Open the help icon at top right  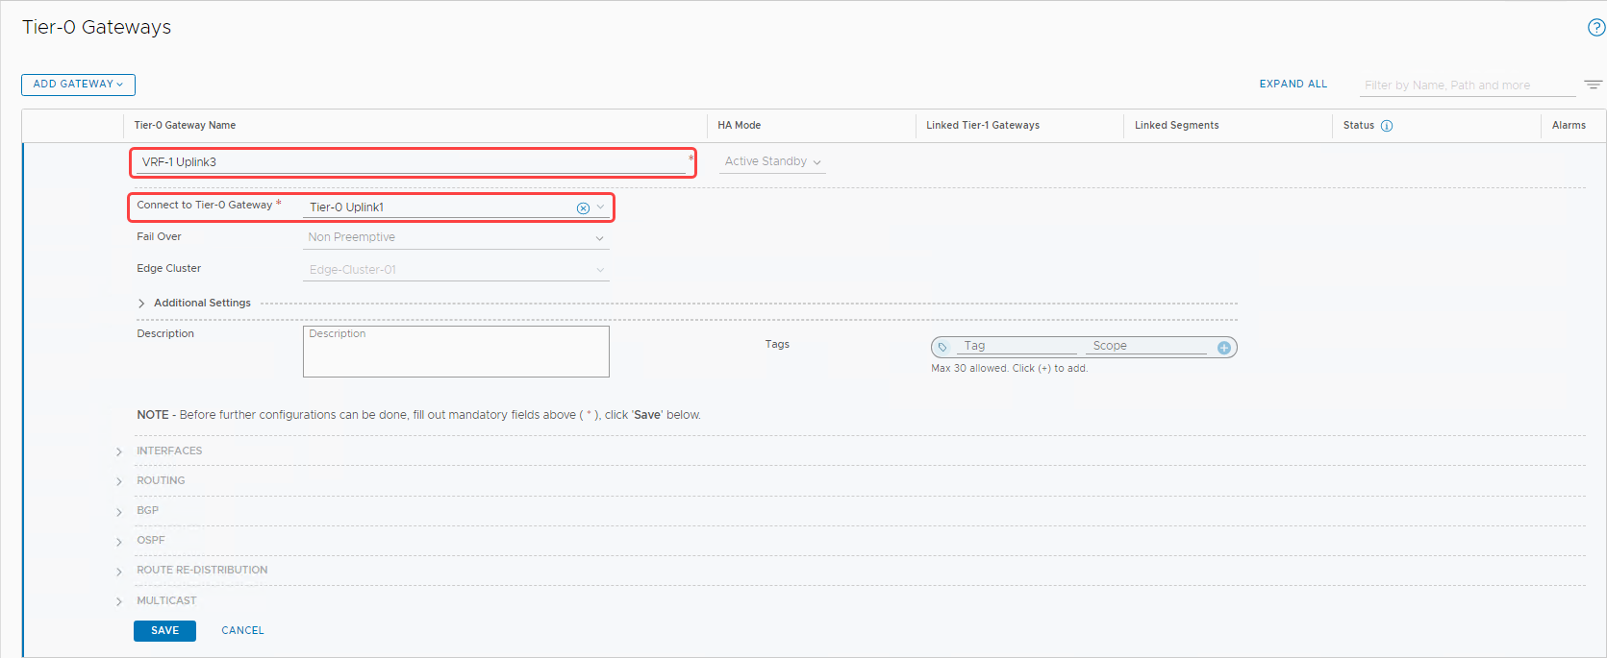click(x=1596, y=28)
